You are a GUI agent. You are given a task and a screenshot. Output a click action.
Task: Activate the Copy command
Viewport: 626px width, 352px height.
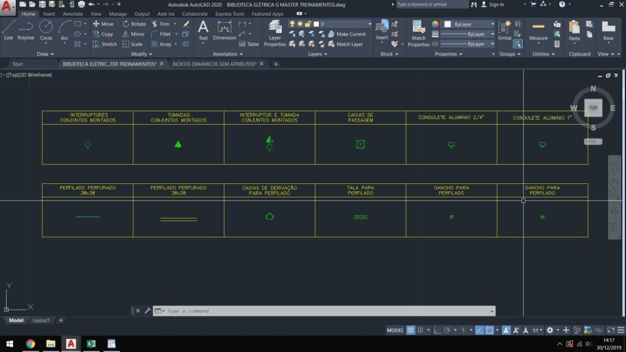pos(103,34)
